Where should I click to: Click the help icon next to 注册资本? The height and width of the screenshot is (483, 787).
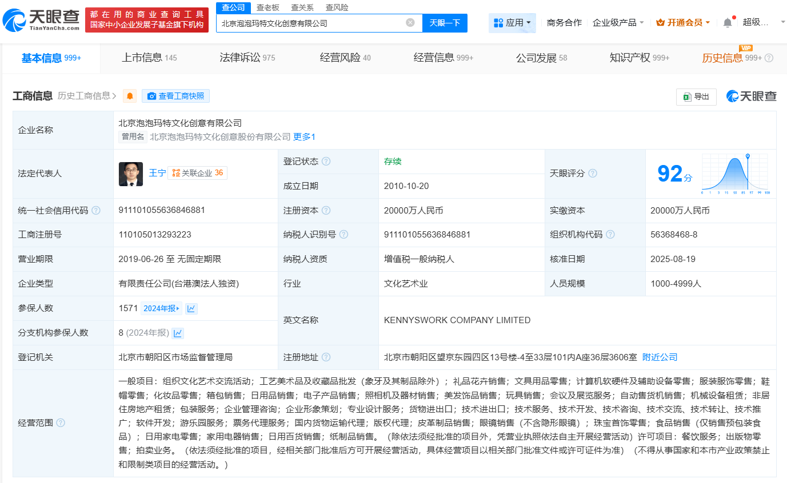click(326, 210)
